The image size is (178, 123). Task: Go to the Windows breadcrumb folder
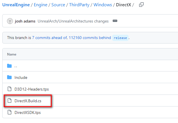(103, 5)
